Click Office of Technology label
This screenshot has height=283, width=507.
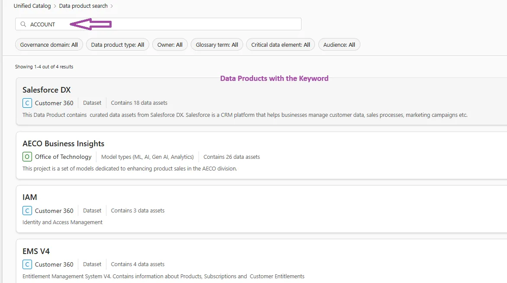[63, 157]
